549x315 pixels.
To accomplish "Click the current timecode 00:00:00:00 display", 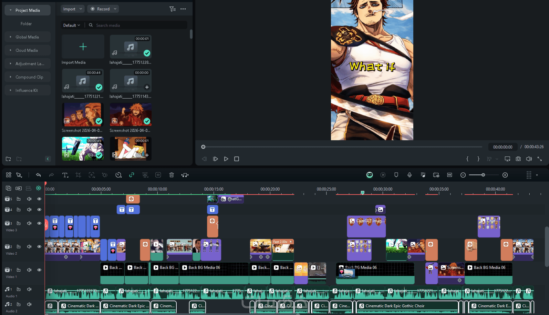I will point(502,147).
